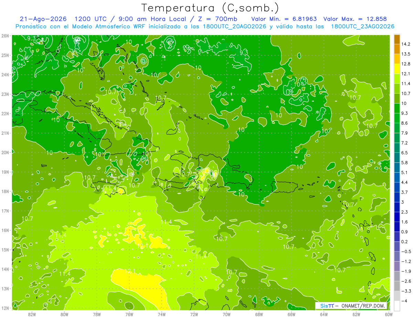Click the longitude axis label "82W"
This screenshot has width=413, height=319.
(x=32, y=315)
